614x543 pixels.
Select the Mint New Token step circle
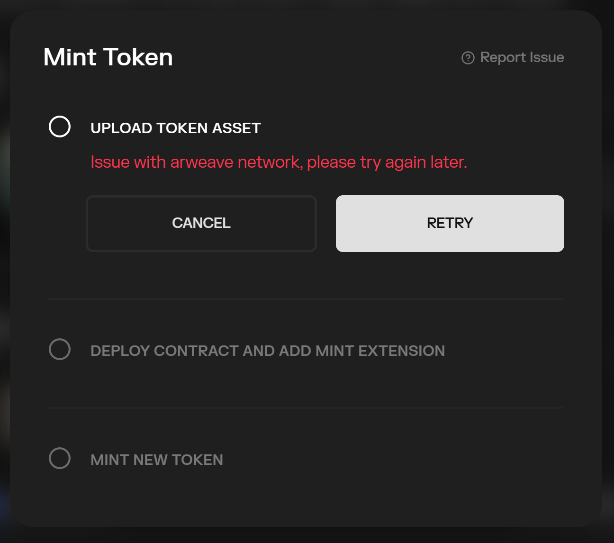click(x=60, y=458)
